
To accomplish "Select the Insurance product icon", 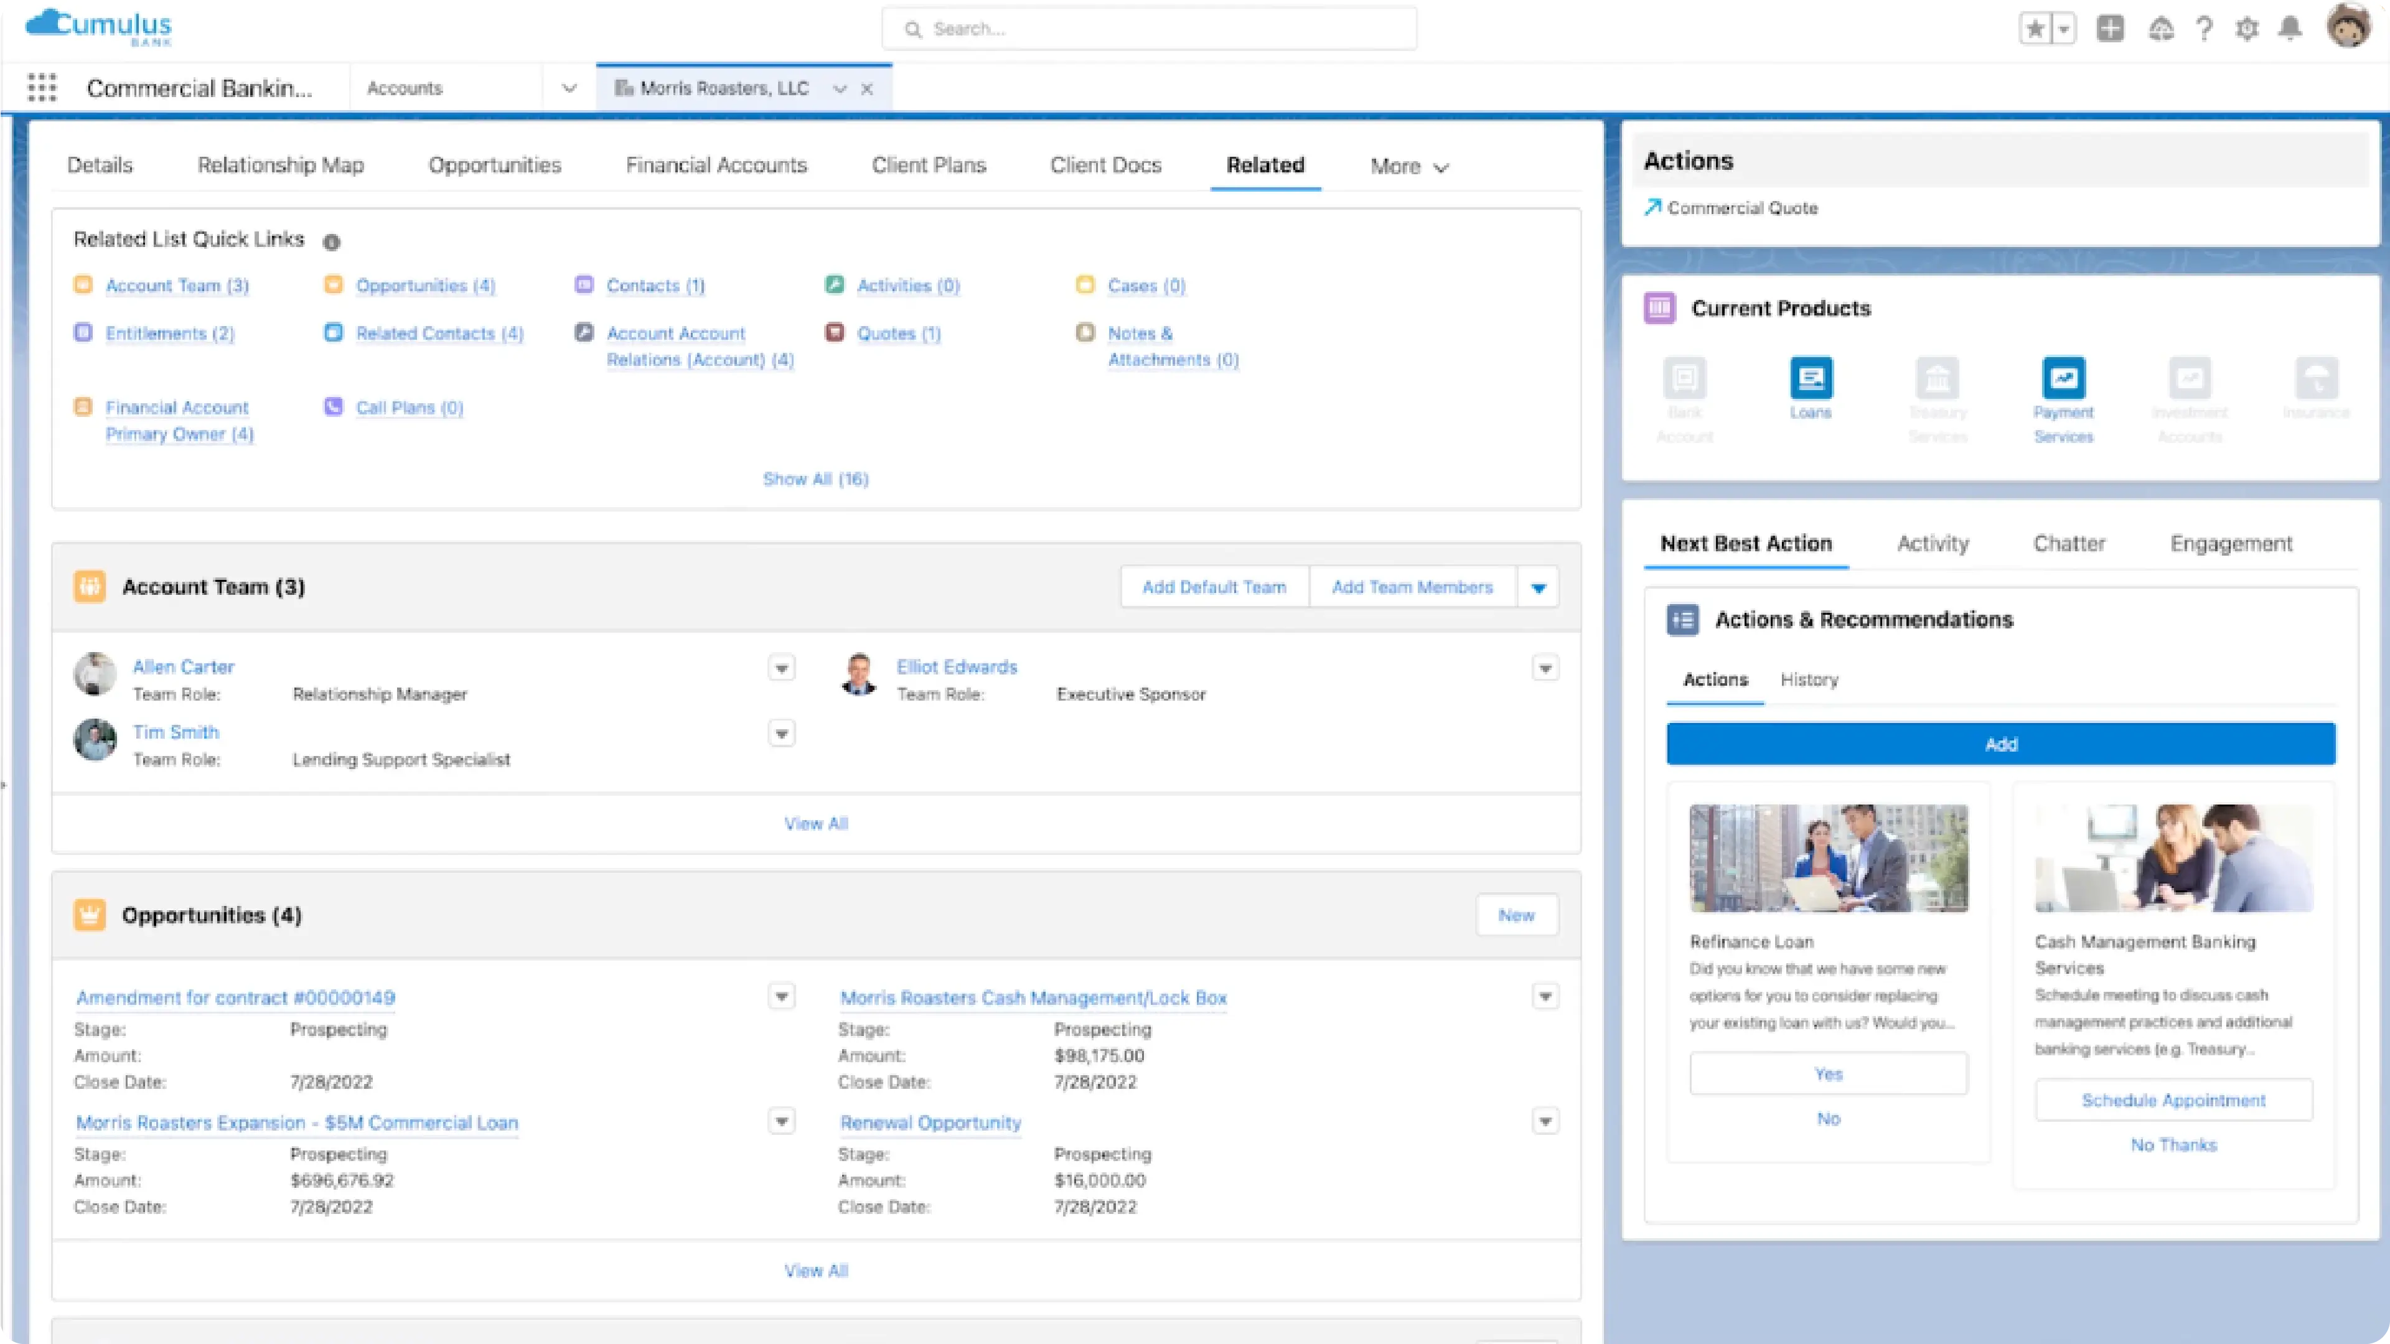I will pos(2316,378).
